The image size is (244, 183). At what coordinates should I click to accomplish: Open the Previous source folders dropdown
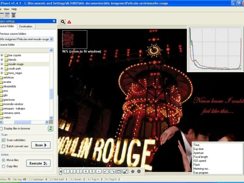pyautogui.click(x=51, y=39)
